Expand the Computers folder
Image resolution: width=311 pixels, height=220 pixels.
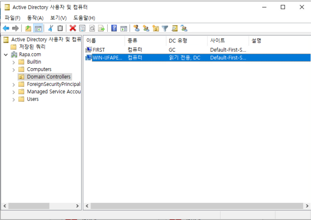click(x=13, y=70)
